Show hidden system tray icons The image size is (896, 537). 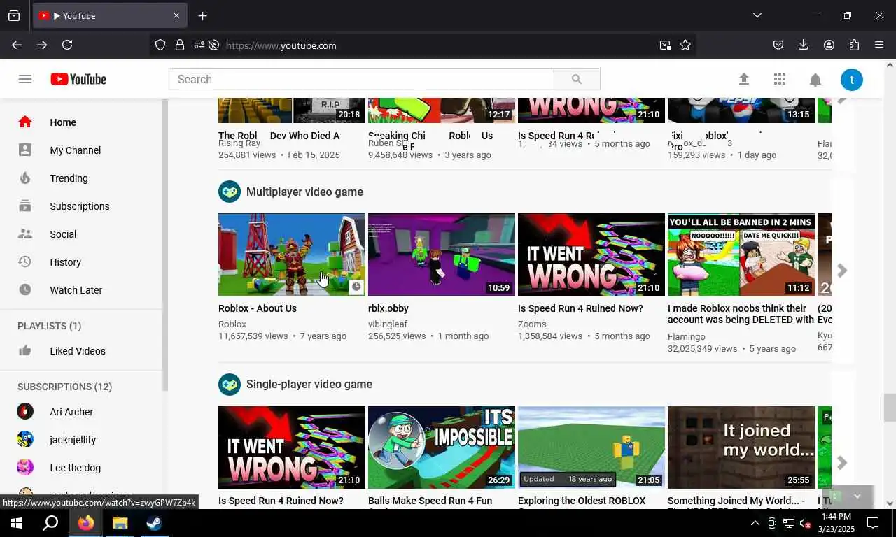(755, 523)
